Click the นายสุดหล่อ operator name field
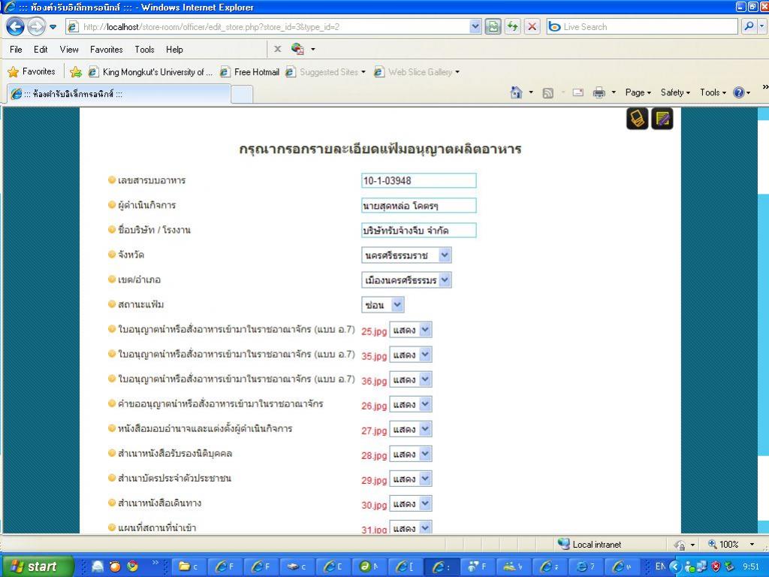Image resolution: width=769 pixels, height=577 pixels. pyautogui.click(x=419, y=206)
